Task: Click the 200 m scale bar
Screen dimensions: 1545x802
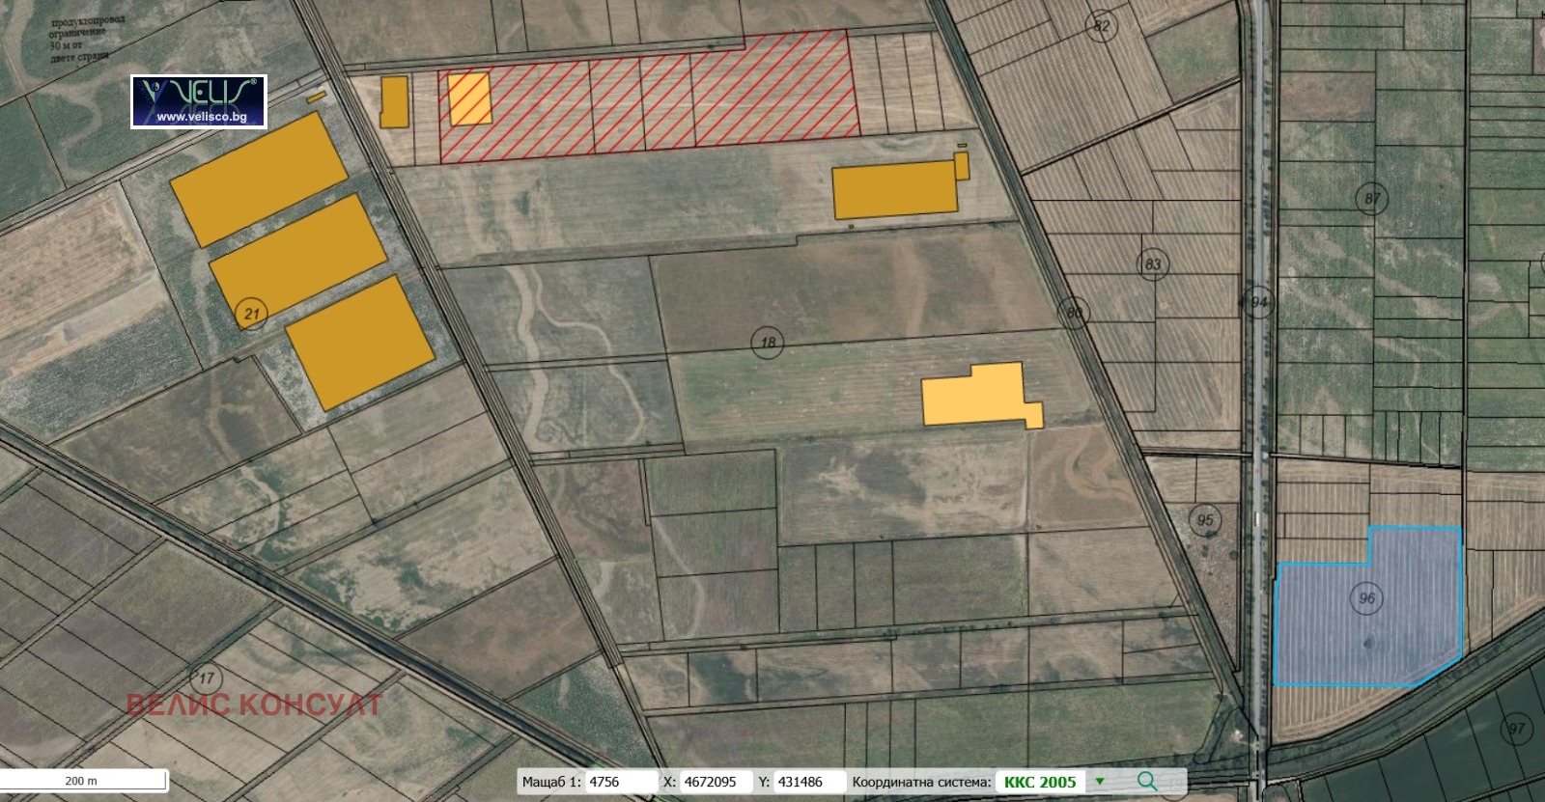Action: [x=84, y=781]
